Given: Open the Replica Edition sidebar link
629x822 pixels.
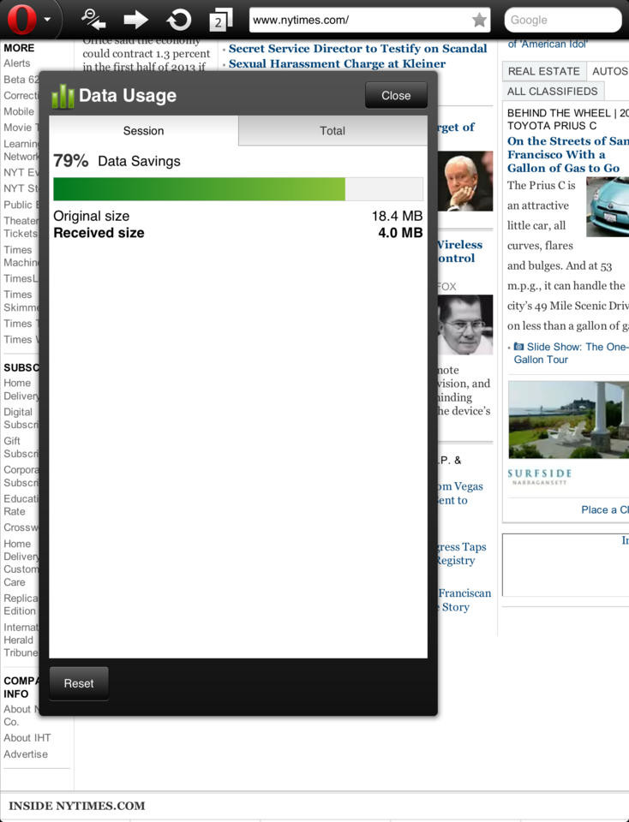Looking at the screenshot, I should (x=21, y=605).
